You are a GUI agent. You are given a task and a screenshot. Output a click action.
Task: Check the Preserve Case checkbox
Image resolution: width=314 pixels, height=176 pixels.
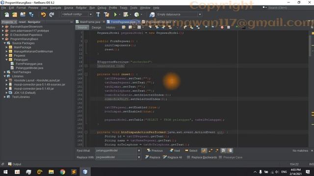[220, 157]
